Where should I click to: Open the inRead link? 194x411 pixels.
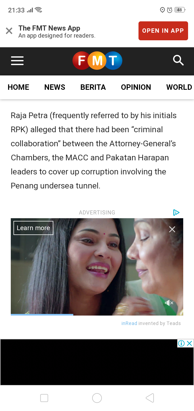tap(129, 323)
